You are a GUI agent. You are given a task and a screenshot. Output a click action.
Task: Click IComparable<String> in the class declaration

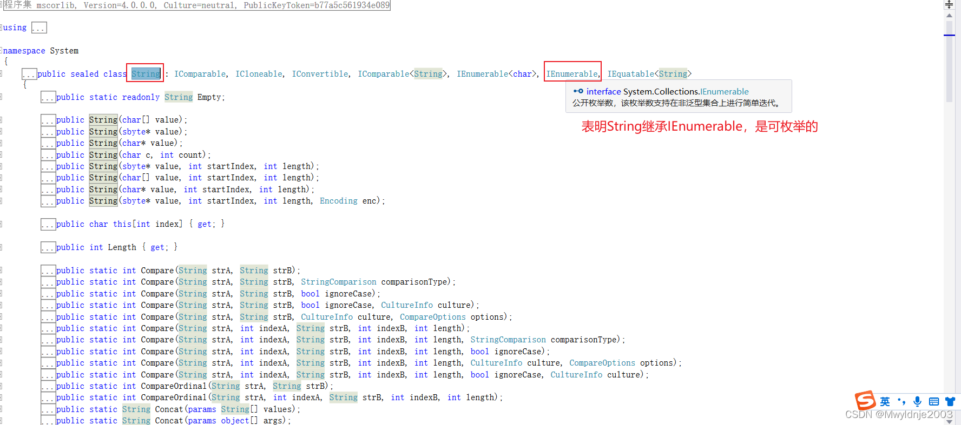[403, 74]
